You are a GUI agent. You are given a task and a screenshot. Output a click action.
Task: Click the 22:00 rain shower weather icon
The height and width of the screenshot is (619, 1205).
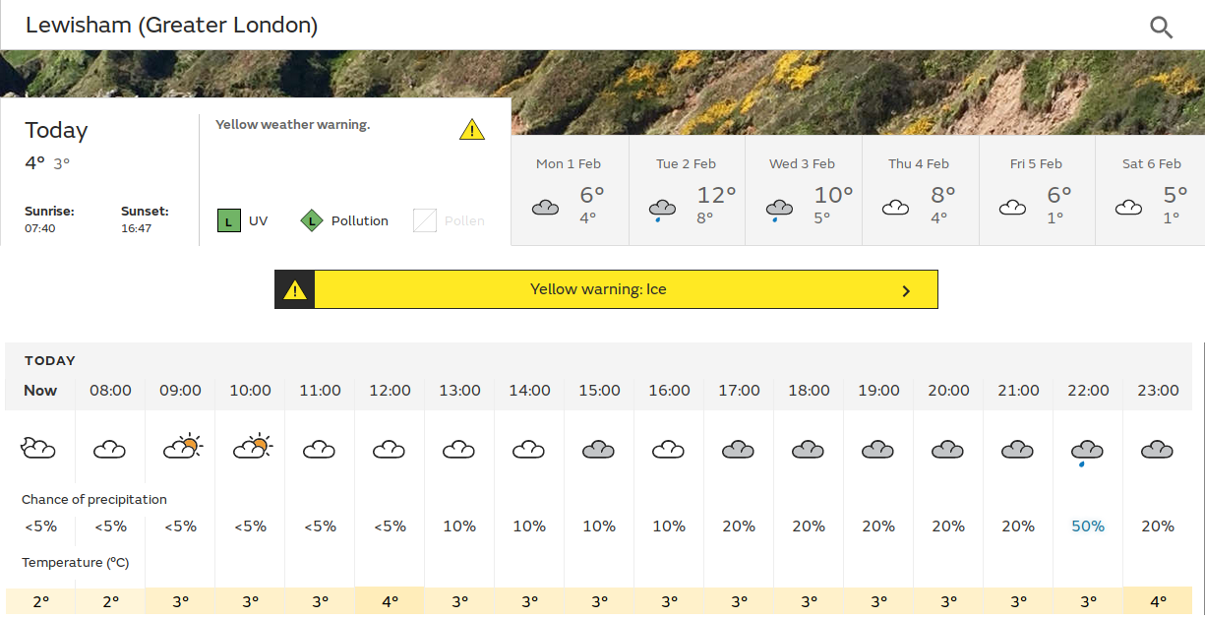coord(1087,452)
